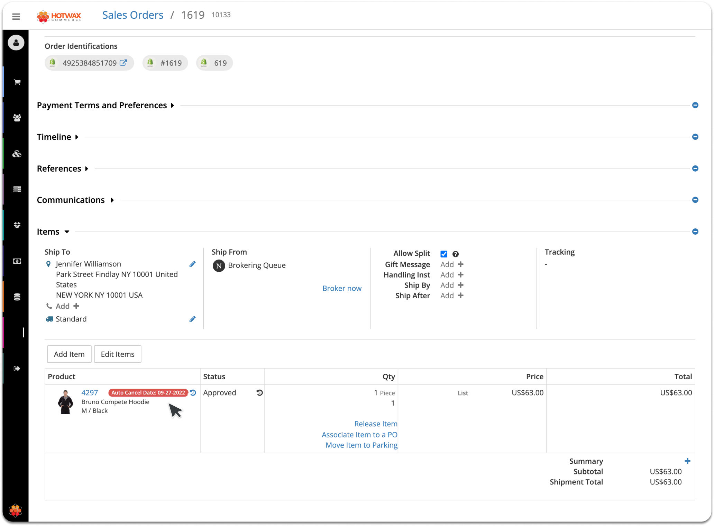Image resolution: width=714 pixels, height=526 pixels.
Task: Select the 'Brokering Queue' facility text
Action: tap(257, 265)
